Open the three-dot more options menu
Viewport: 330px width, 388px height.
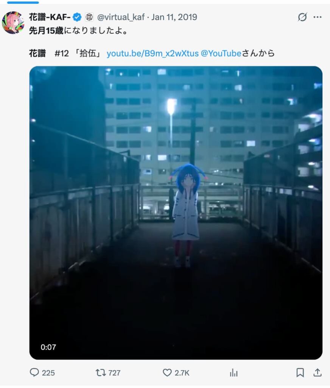[318, 17]
